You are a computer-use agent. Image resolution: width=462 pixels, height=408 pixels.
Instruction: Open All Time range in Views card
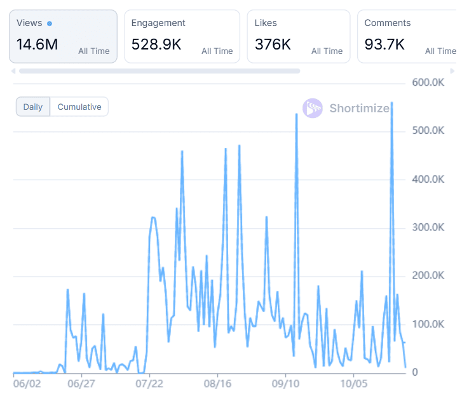click(x=93, y=51)
